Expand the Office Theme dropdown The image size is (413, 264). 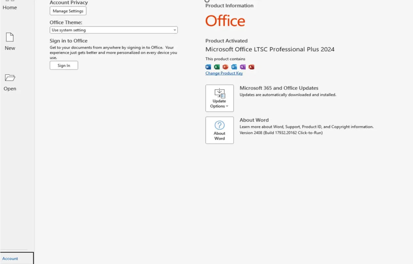pyautogui.click(x=113, y=30)
